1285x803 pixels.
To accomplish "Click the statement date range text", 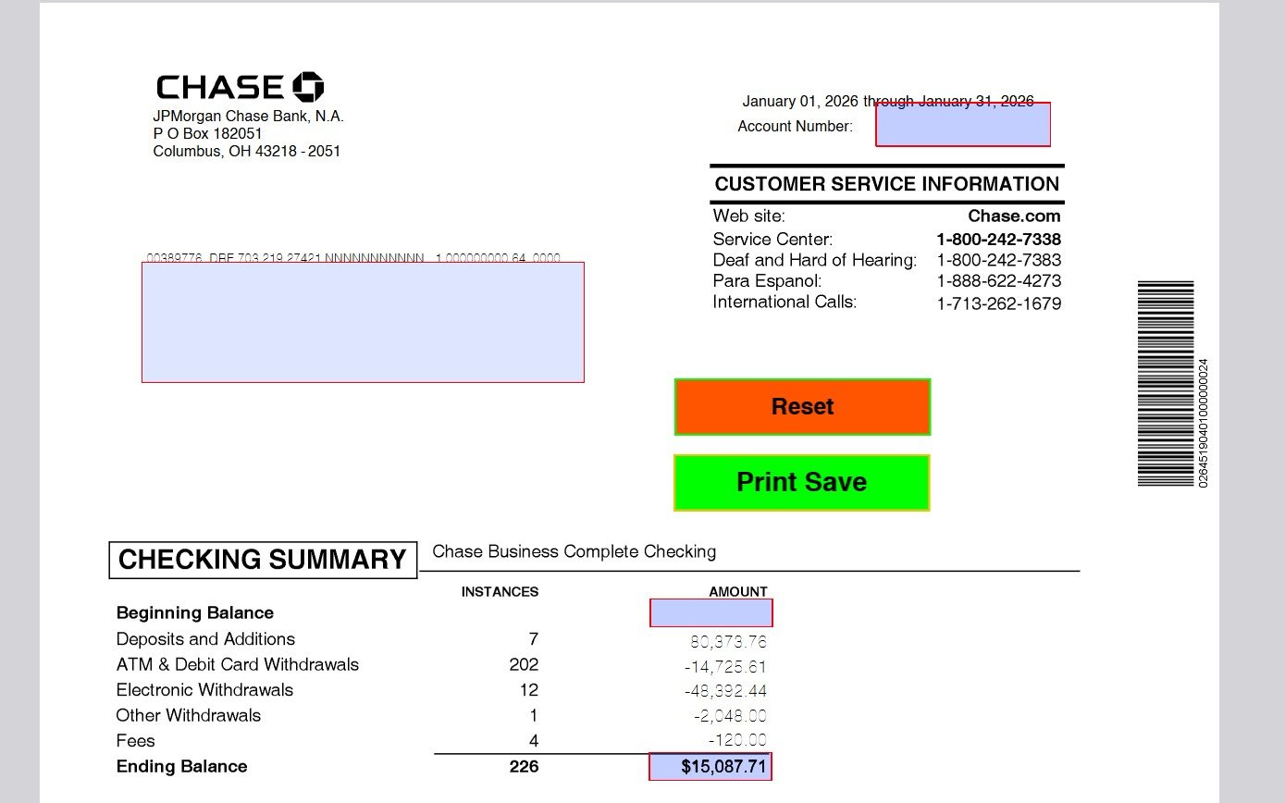I will pyautogui.click(x=888, y=101).
